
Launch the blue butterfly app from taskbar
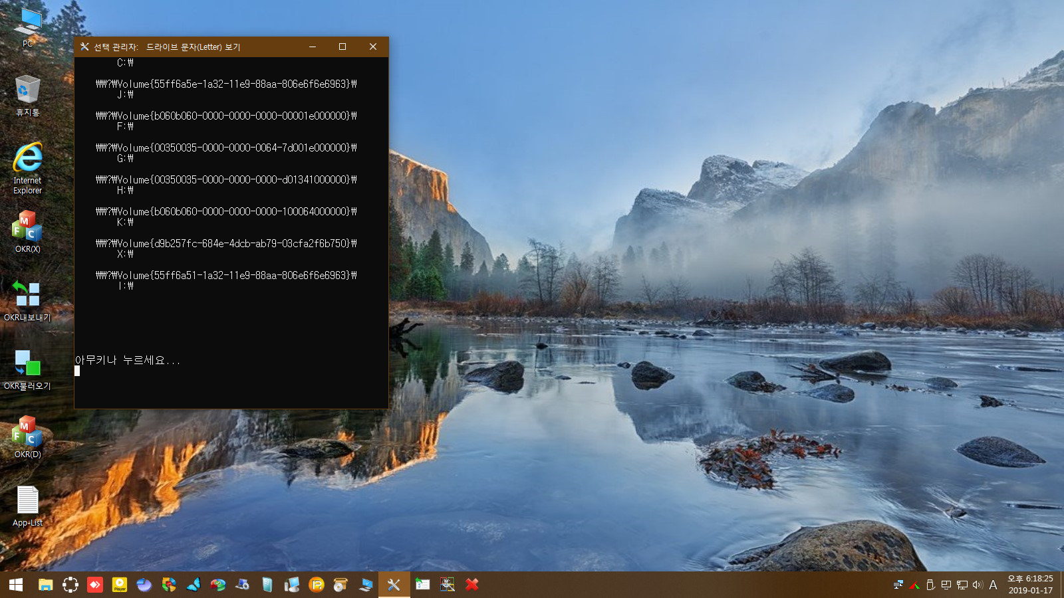click(x=194, y=585)
